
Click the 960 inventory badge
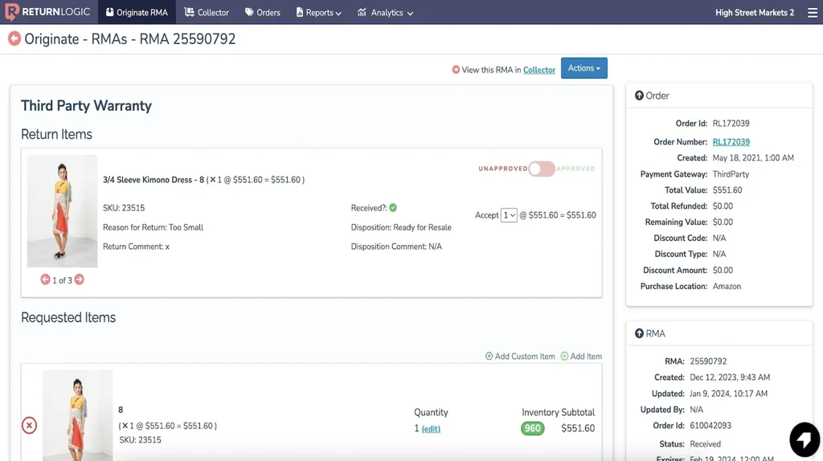(532, 429)
